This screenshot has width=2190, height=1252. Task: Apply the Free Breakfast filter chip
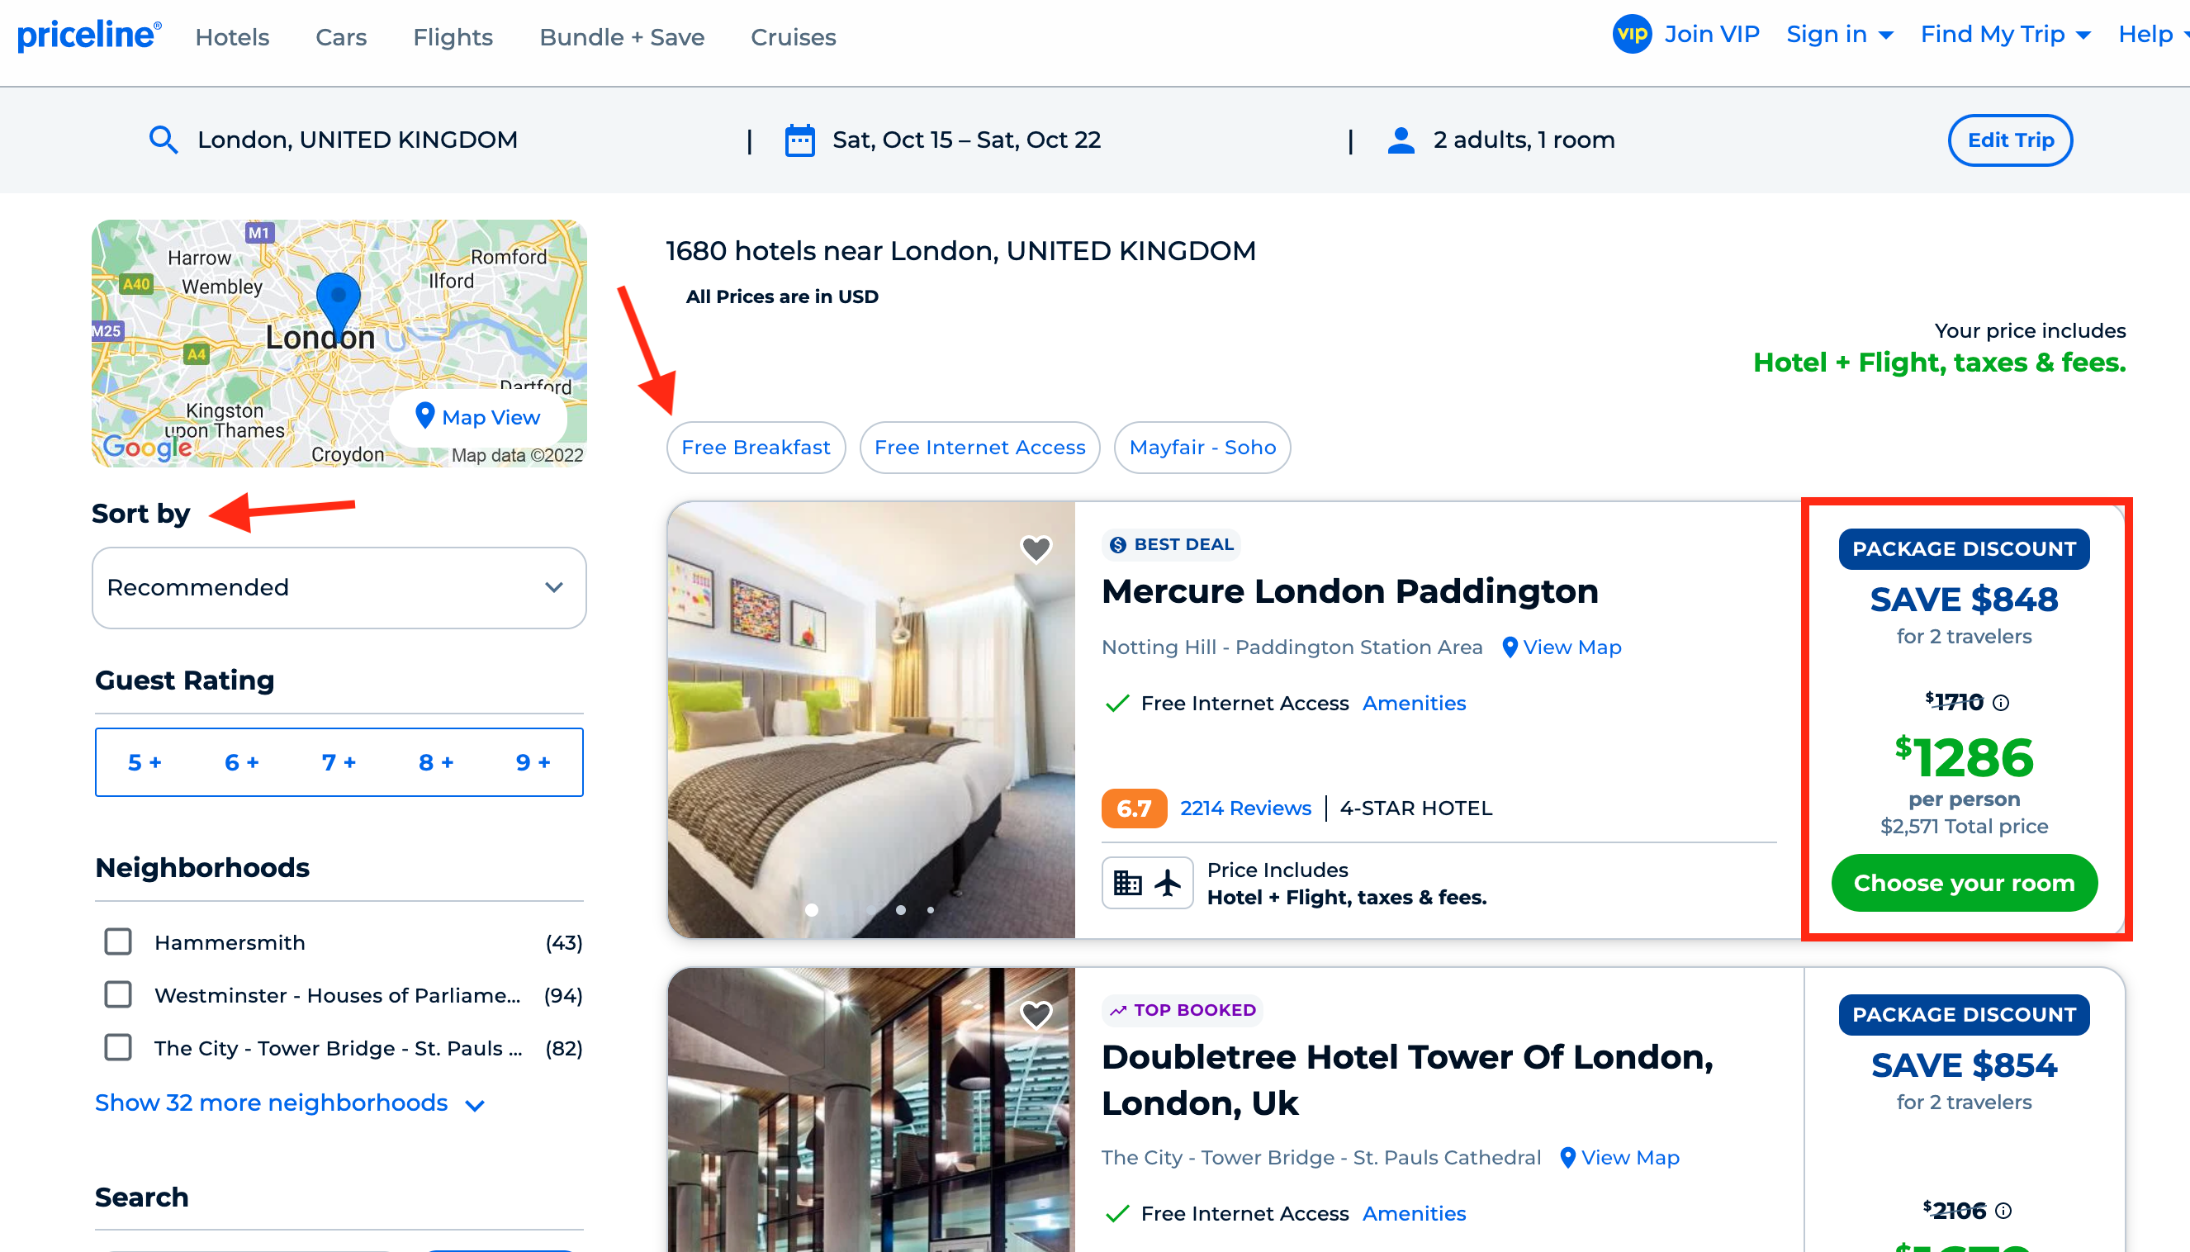pos(756,447)
